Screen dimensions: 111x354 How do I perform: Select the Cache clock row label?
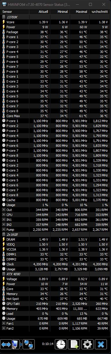point(11,200)
